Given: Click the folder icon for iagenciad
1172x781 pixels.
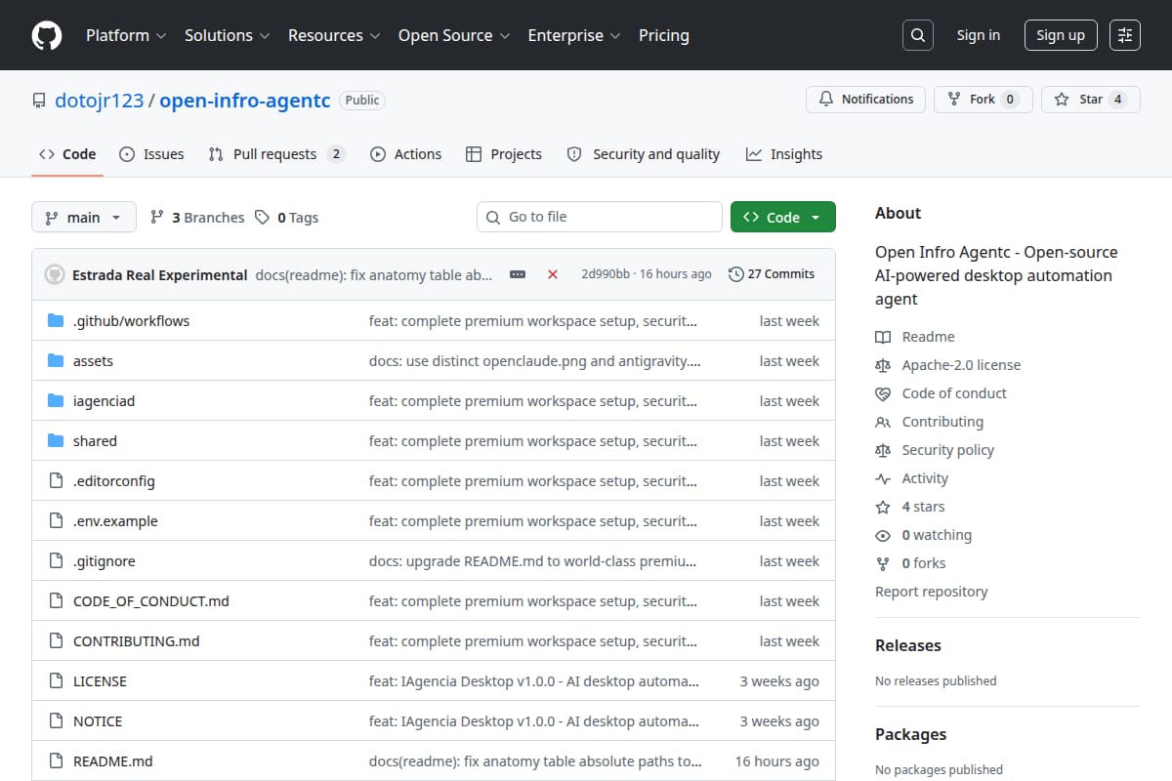Looking at the screenshot, I should pyautogui.click(x=56, y=401).
